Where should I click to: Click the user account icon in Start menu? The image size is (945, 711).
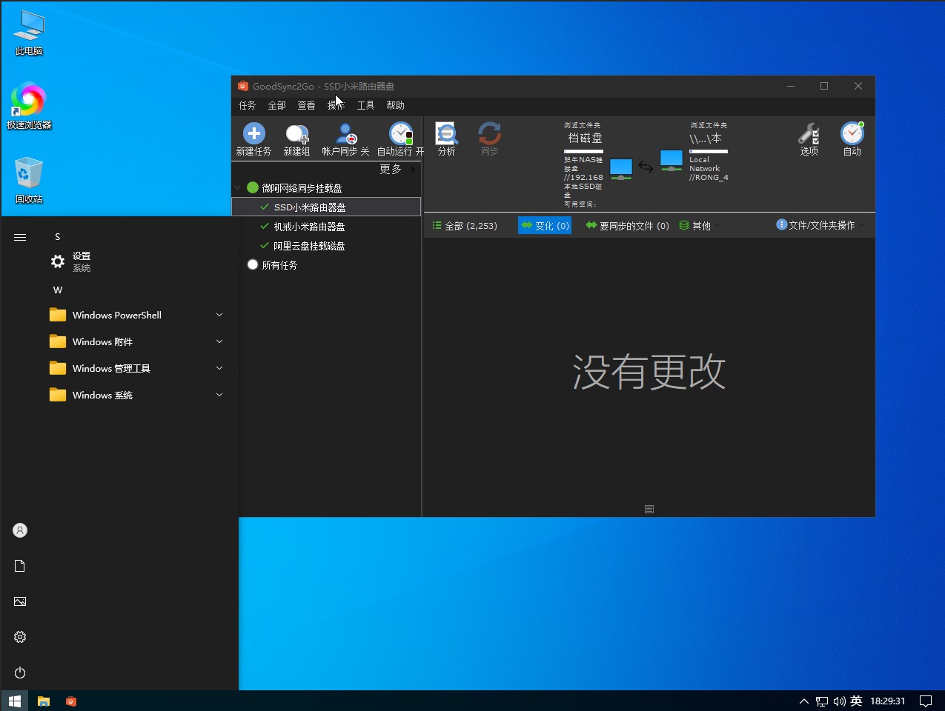point(20,530)
